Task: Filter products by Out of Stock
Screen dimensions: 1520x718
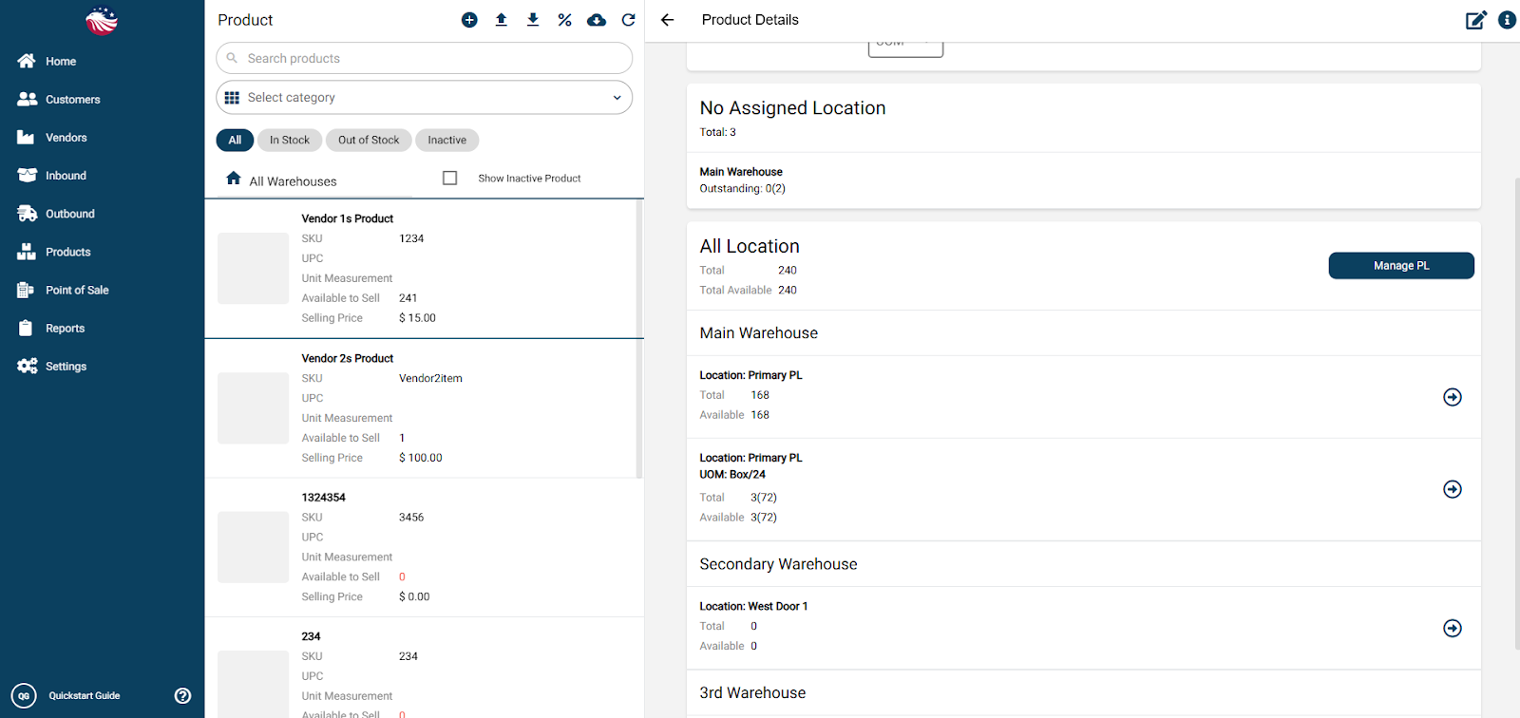Action: click(369, 141)
